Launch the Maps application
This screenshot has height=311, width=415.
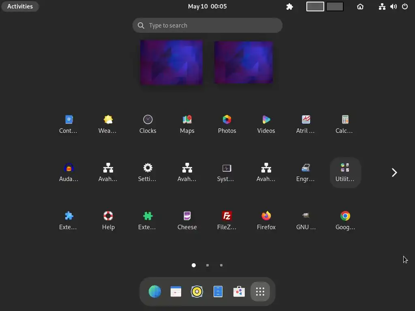(187, 124)
